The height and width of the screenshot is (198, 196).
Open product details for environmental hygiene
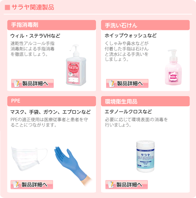[x=126, y=185]
